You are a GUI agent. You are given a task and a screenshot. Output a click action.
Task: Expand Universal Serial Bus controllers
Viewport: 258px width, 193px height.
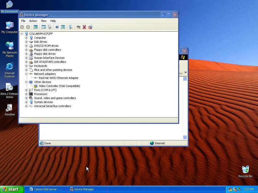point(26,106)
